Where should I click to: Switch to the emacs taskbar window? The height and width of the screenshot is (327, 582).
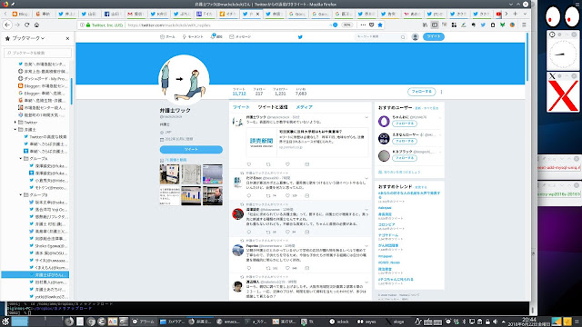[x=228, y=322]
